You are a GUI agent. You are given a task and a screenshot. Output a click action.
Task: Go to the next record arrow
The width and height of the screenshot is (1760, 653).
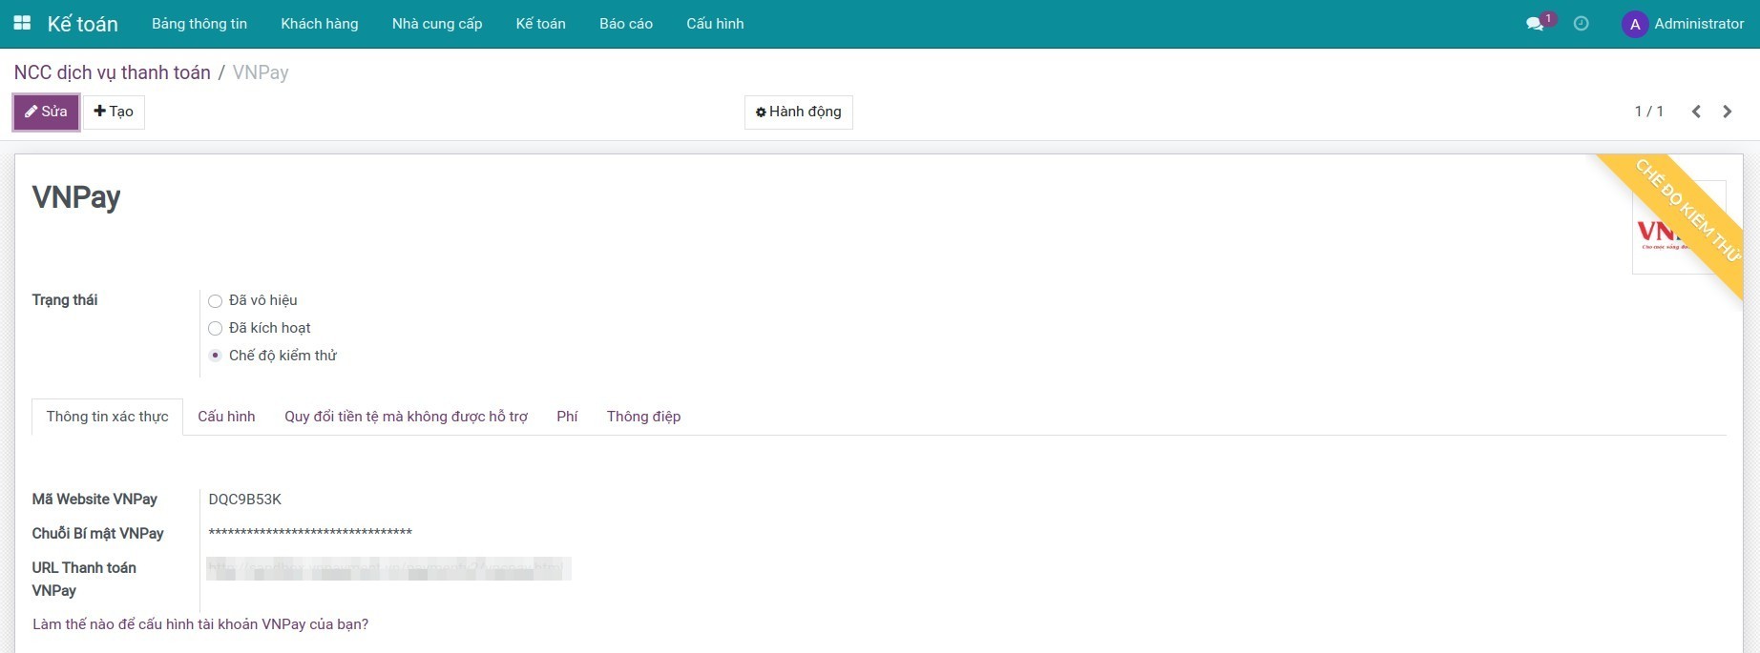pyautogui.click(x=1727, y=112)
